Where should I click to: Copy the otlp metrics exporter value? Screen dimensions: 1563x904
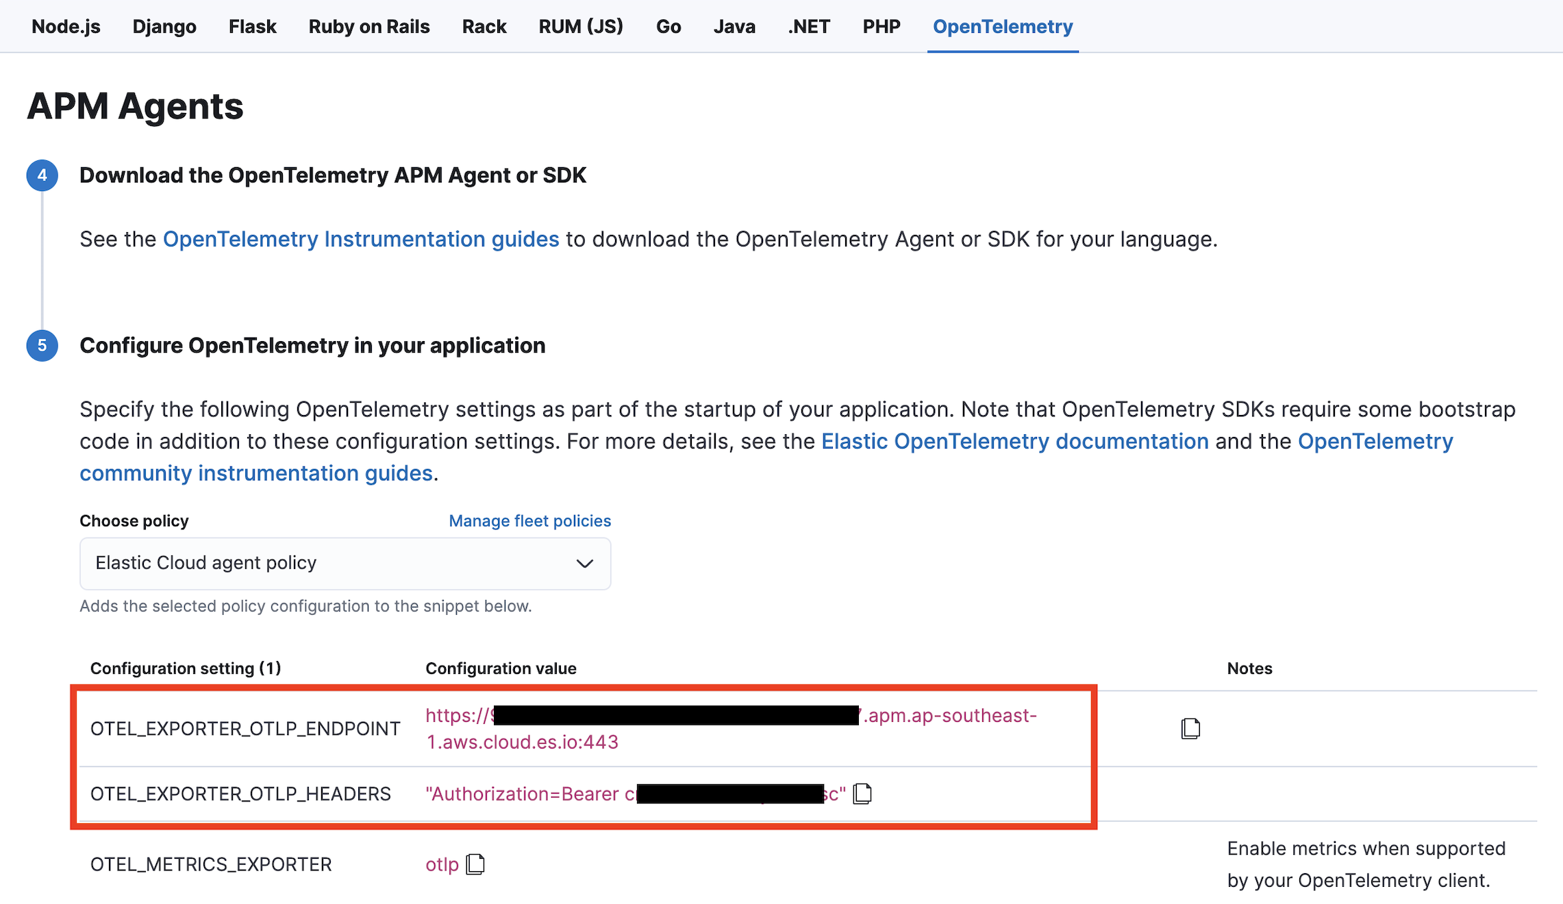tap(475, 864)
